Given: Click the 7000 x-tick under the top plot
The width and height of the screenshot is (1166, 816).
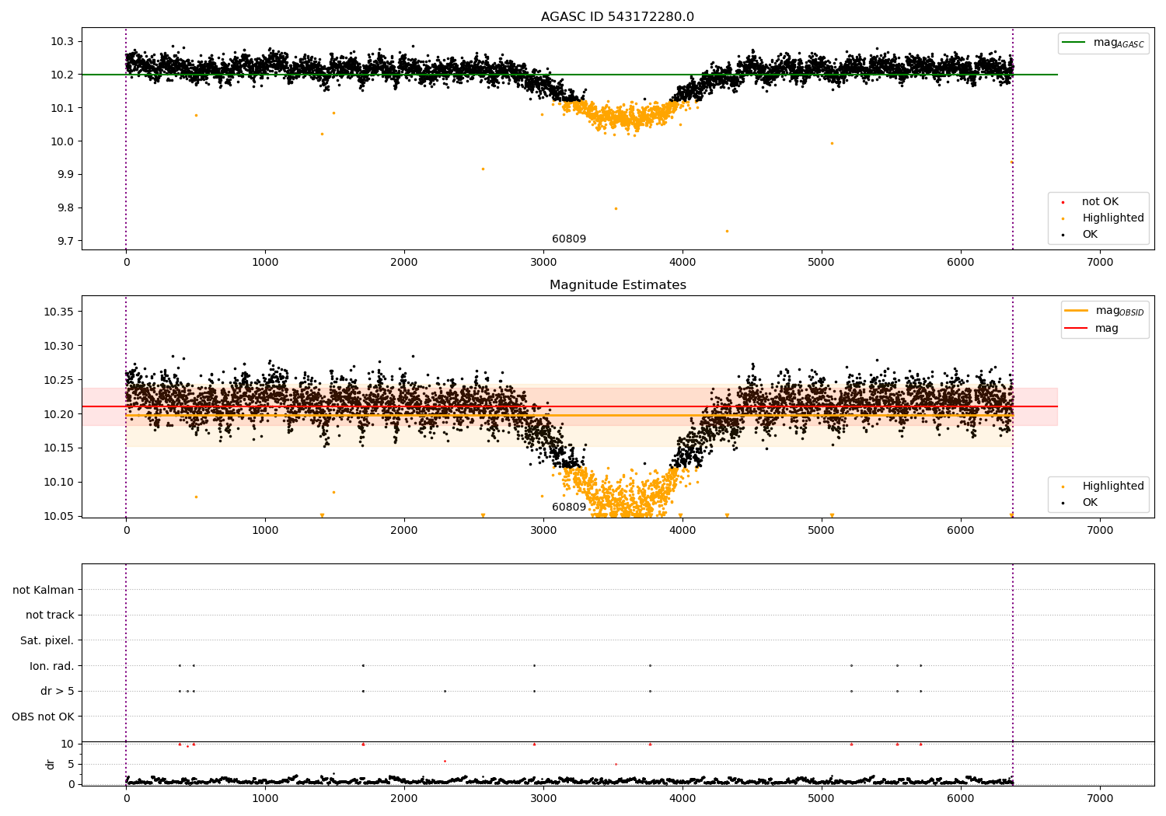Looking at the screenshot, I should click(x=1099, y=263).
